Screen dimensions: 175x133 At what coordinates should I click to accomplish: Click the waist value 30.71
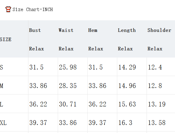(x=68, y=104)
